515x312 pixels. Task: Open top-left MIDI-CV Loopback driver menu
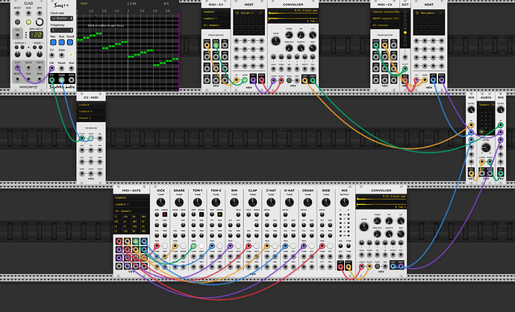pyautogui.click(x=216, y=12)
